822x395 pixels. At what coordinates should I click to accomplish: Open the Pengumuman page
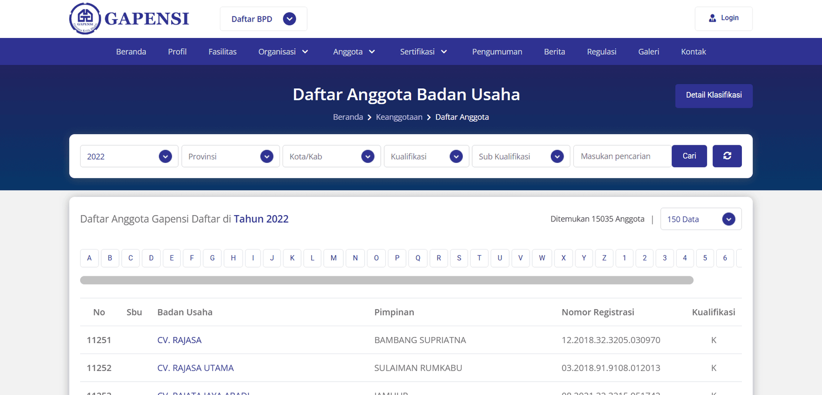497,51
